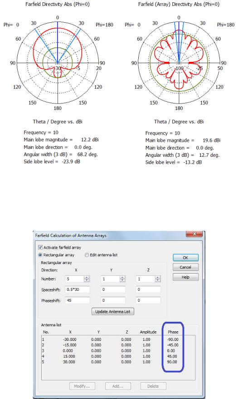Click the 19.6 dBi main lobe magnitude
The image size is (238, 399).
(x=211, y=140)
